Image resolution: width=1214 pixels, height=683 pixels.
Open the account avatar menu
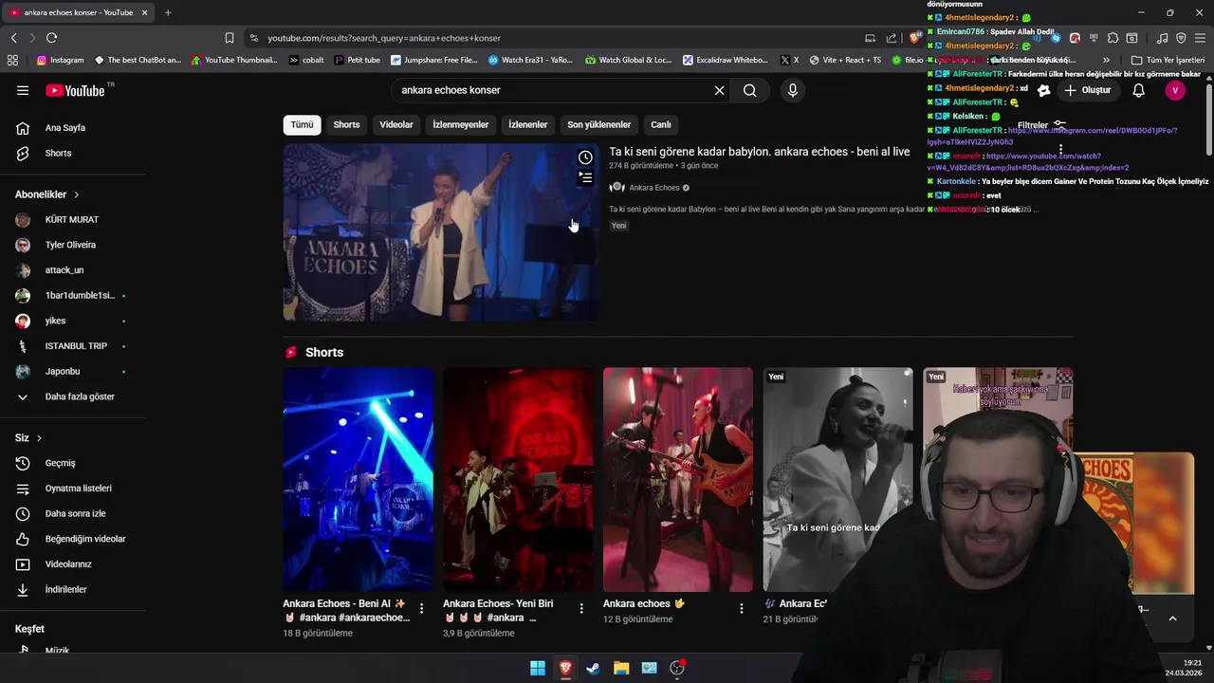[x=1175, y=90]
